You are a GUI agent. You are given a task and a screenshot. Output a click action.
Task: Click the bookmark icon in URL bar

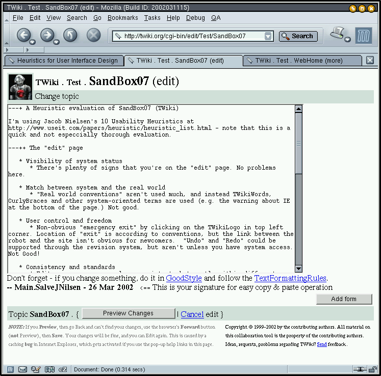pyautogui.click(x=118, y=36)
